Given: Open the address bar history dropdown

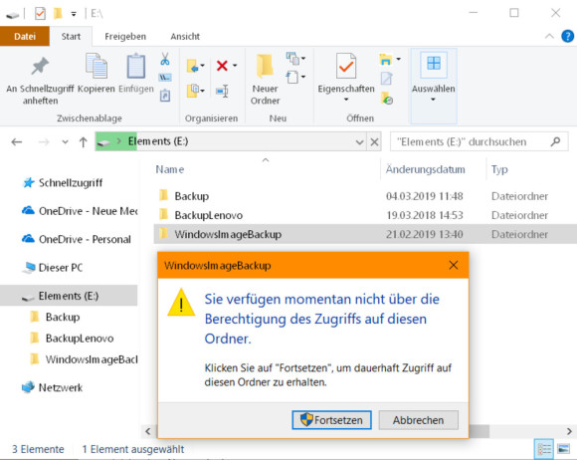Looking at the screenshot, I should click(x=359, y=141).
